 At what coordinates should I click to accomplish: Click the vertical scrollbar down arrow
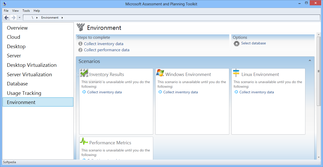pyautogui.click(x=318, y=157)
